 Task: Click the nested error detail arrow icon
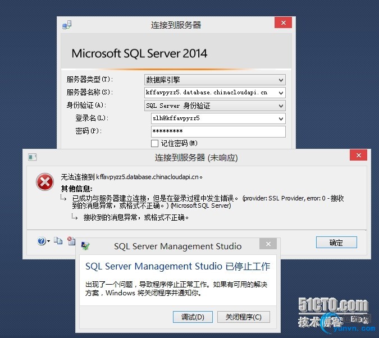pyautogui.click(x=75, y=217)
